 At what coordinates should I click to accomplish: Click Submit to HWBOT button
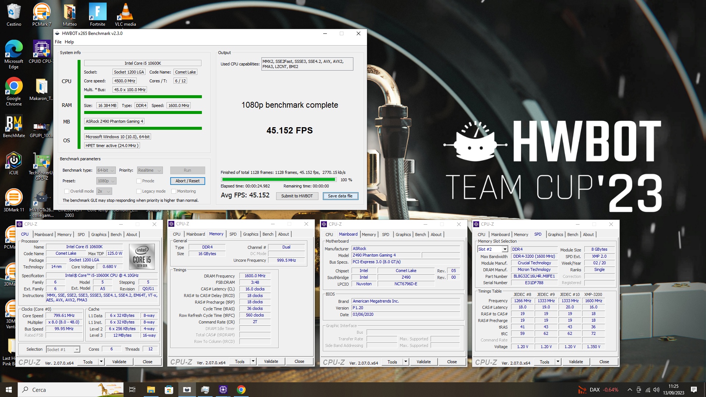(297, 196)
